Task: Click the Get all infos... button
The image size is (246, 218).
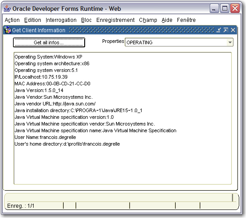Action: 49,42
